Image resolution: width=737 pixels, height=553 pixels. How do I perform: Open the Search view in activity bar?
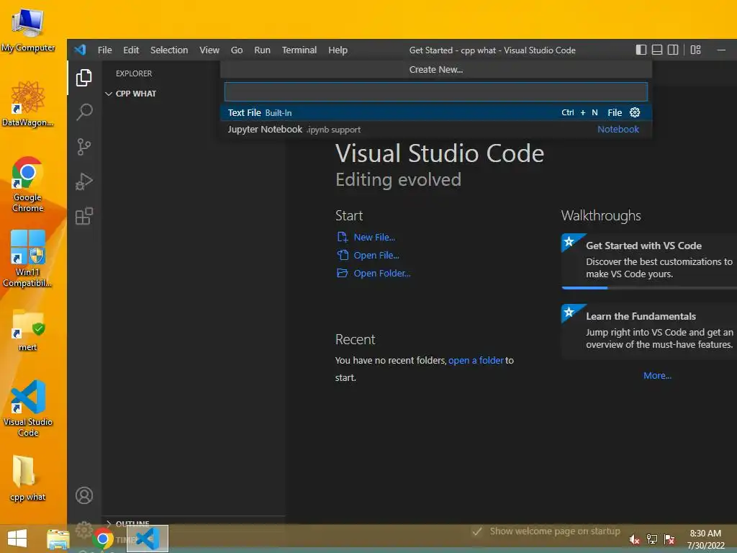(x=84, y=112)
